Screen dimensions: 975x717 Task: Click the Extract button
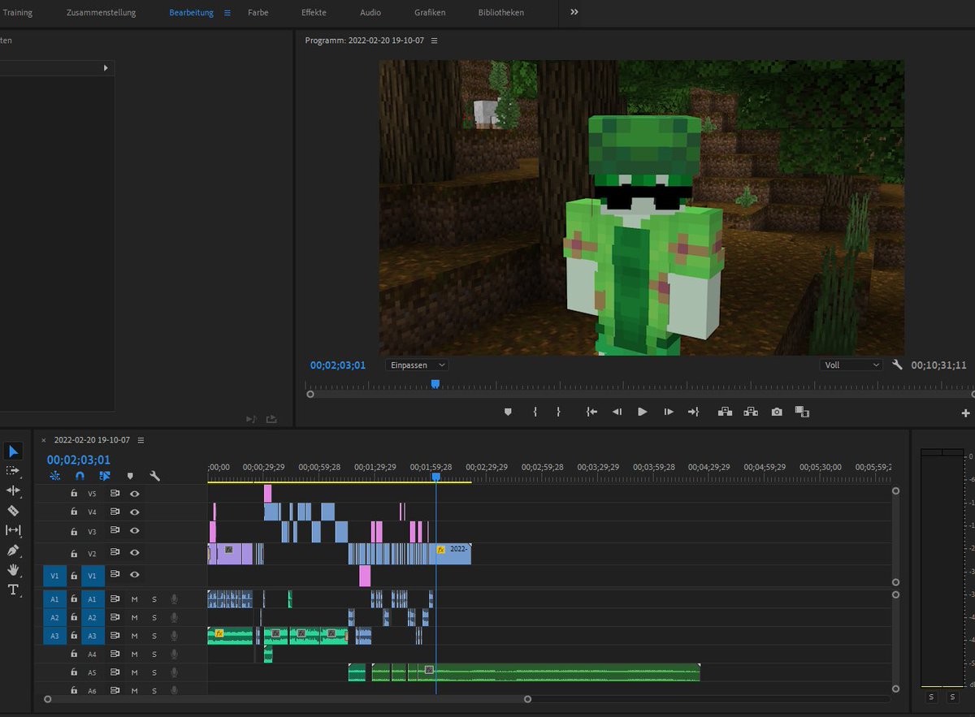click(750, 412)
